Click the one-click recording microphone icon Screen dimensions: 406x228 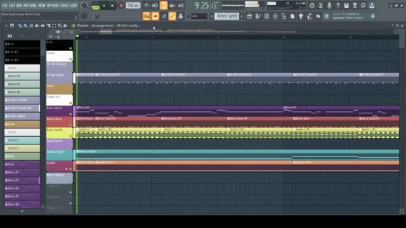pos(329,5)
